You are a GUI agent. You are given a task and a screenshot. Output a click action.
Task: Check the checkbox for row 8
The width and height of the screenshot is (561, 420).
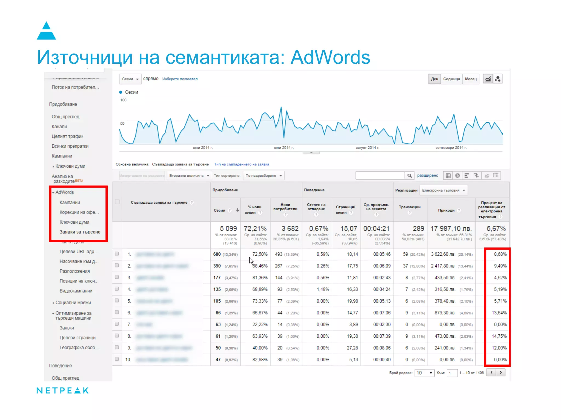click(117, 336)
